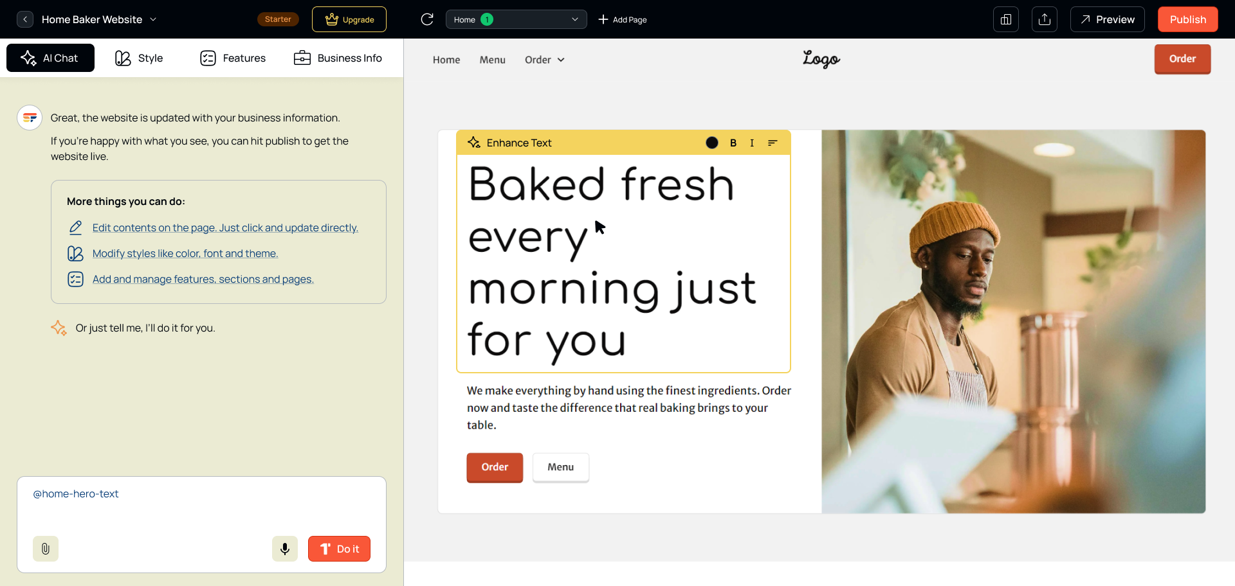Viewport: 1235px width, 586px height.
Task: Click the AI chat message input field
Action: pos(201,508)
